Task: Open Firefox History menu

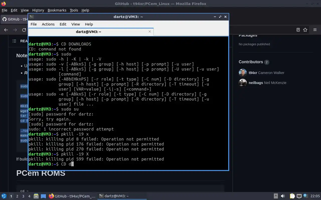Action: click(x=38, y=10)
